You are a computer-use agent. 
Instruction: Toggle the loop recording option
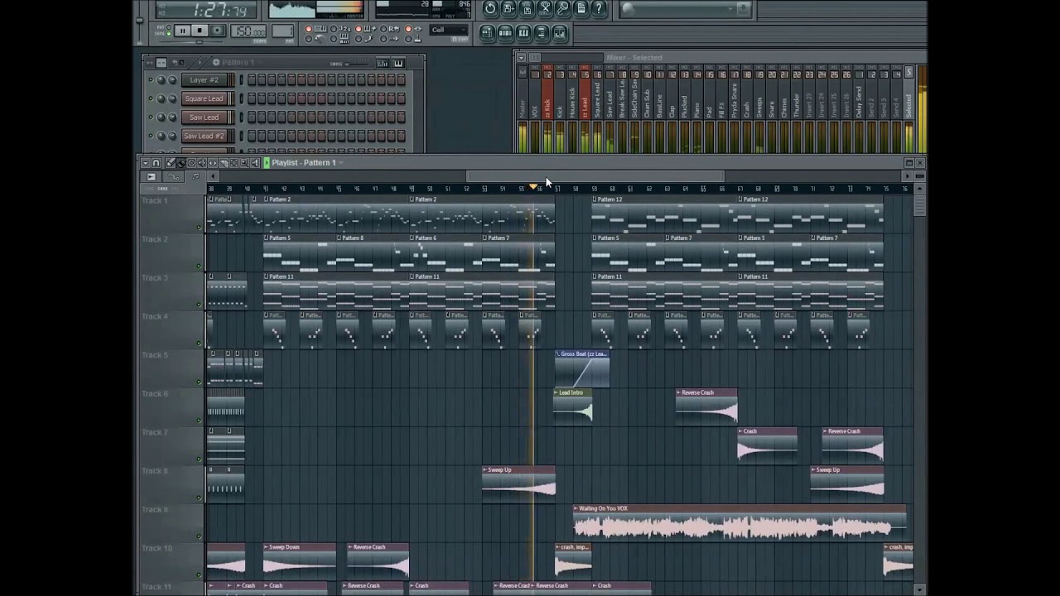383,28
